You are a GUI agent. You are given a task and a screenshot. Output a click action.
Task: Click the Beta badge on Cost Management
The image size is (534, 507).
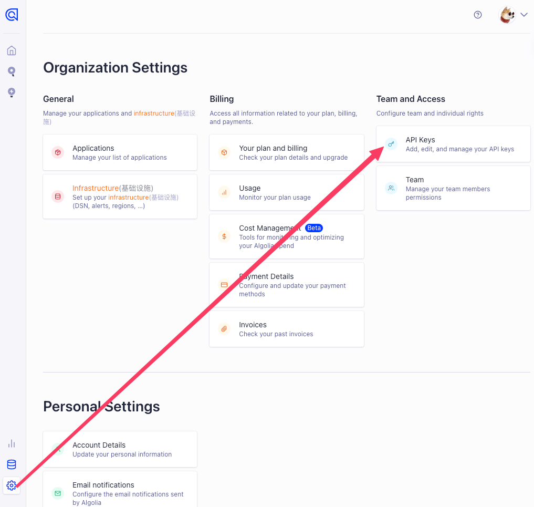tap(314, 228)
